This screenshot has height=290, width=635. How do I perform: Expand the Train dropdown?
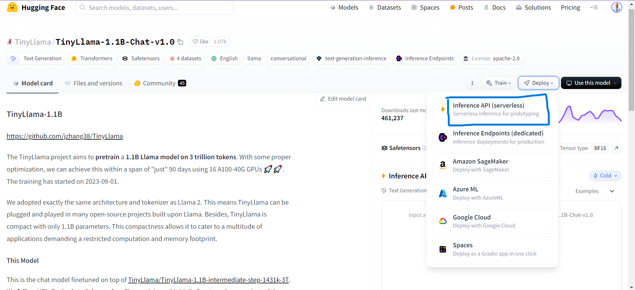pyautogui.click(x=499, y=83)
